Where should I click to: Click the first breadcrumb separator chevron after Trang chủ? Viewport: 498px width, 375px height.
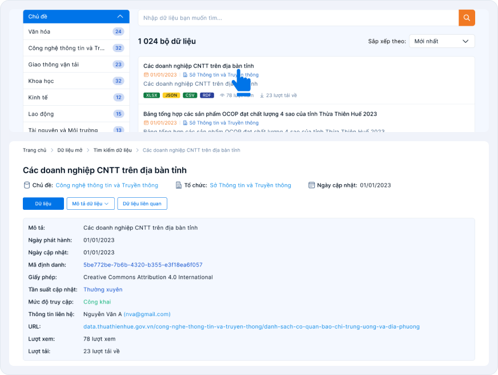pos(52,150)
